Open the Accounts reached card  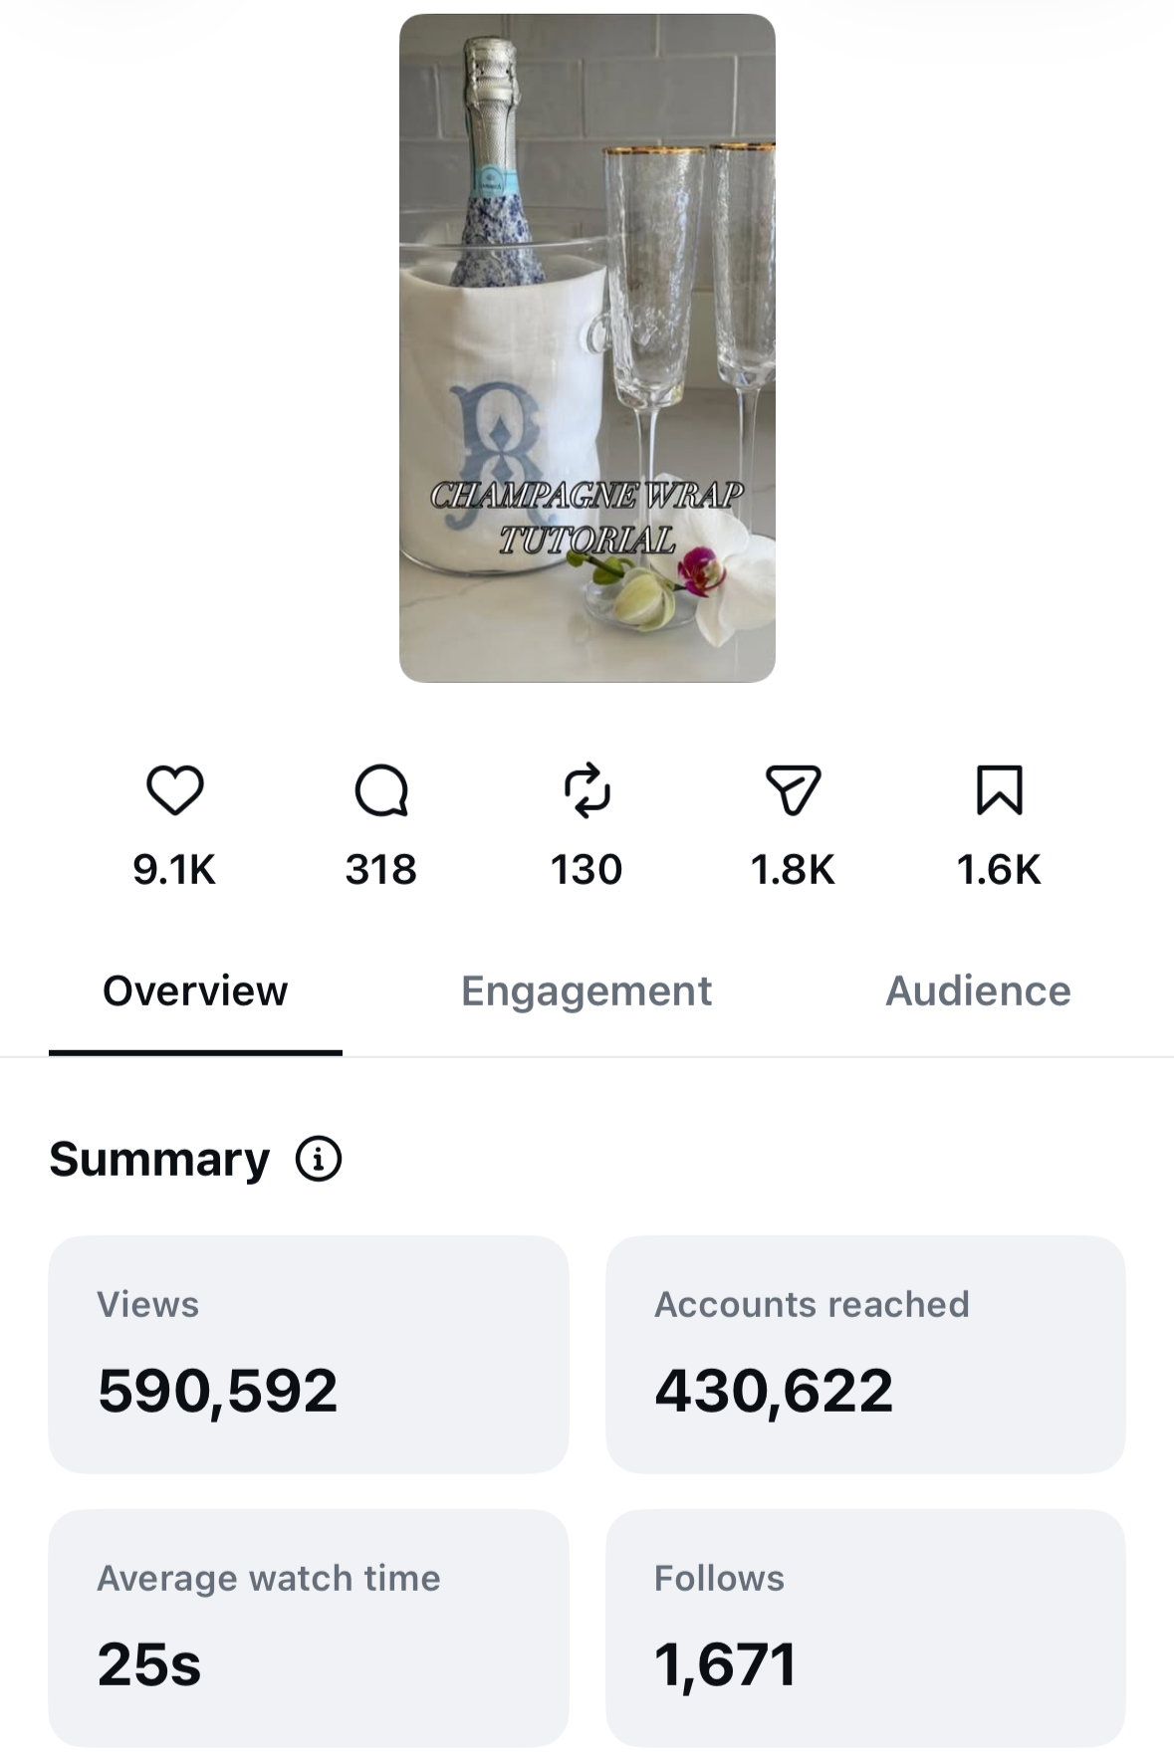[865, 1355]
